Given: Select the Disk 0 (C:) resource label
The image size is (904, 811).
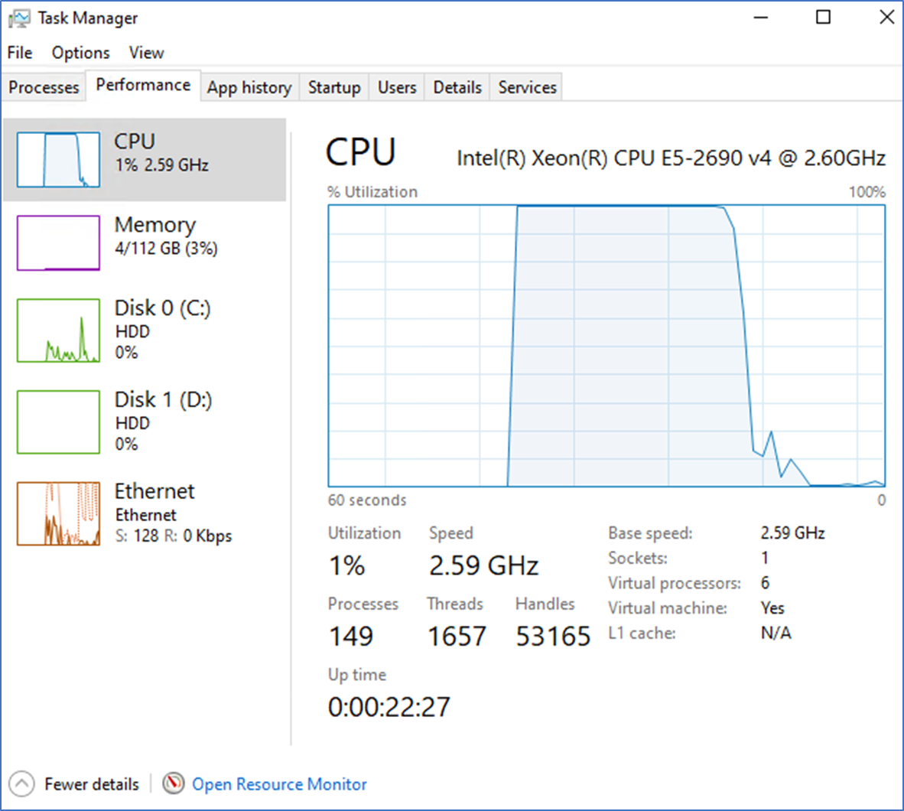Looking at the screenshot, I should click(x=163, y=308).
